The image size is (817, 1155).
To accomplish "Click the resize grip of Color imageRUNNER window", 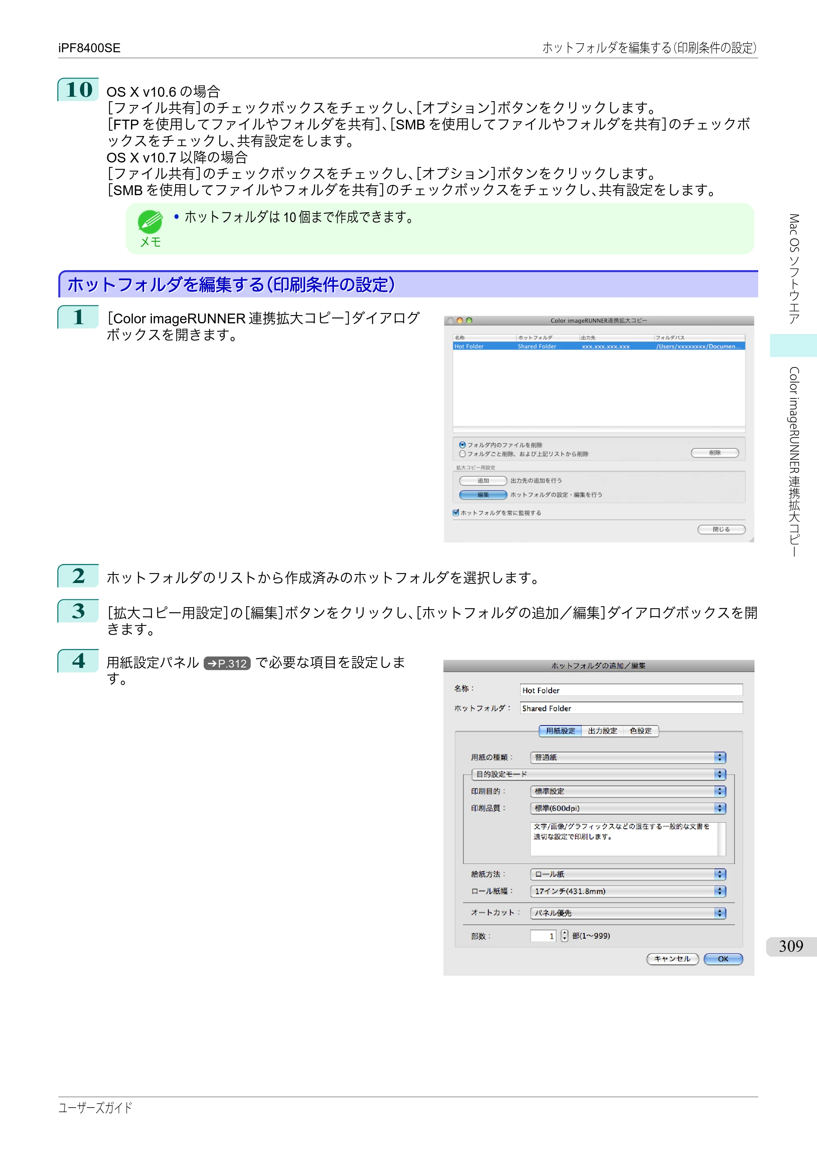I will 751,539.
